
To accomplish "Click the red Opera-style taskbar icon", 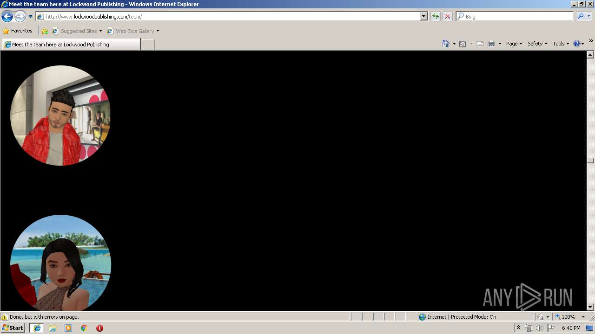I will (99, 328).
